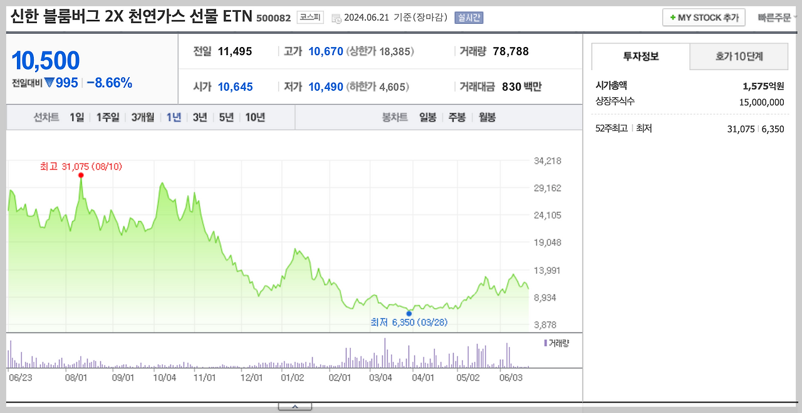Click the 거래량 legend in volume chart
The height and width of the screenshot is (413, 802).
557,343
